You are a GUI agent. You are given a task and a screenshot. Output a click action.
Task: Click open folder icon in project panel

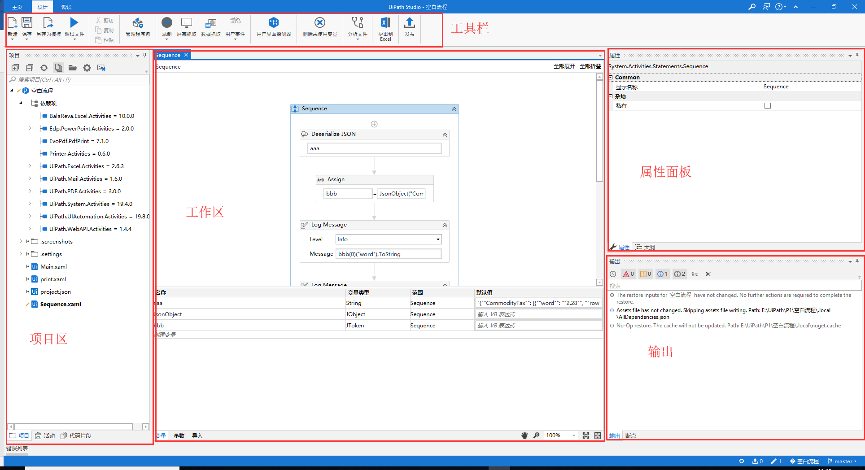[x=73, y=68]
